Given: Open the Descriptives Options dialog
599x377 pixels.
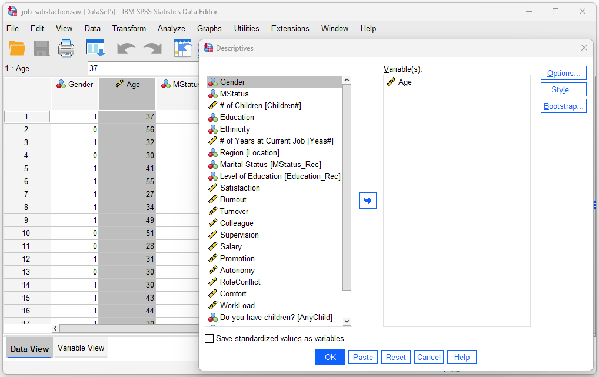Looking at the screenshot, I should (563, 73).
